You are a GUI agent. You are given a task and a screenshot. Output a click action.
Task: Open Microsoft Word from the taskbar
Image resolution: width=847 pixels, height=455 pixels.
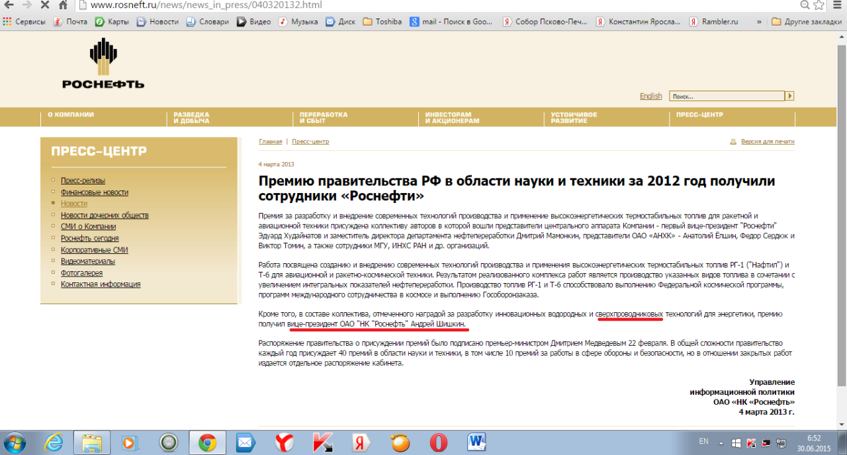pos(476,442)
